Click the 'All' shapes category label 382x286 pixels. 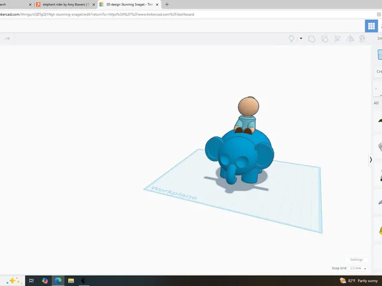pos(376,103)
